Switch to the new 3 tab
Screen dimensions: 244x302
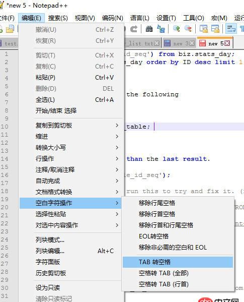point(179,43)
